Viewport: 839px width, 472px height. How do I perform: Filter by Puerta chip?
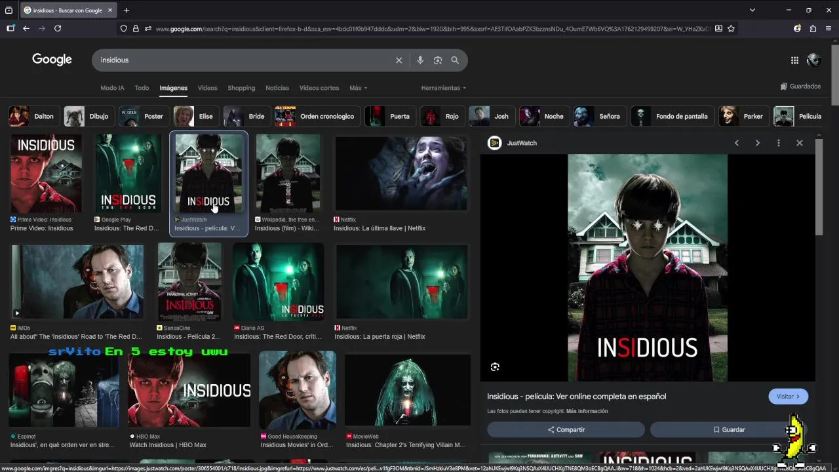pos(389,117)
